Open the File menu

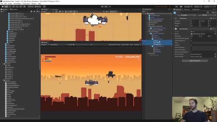tap(2, 4)
